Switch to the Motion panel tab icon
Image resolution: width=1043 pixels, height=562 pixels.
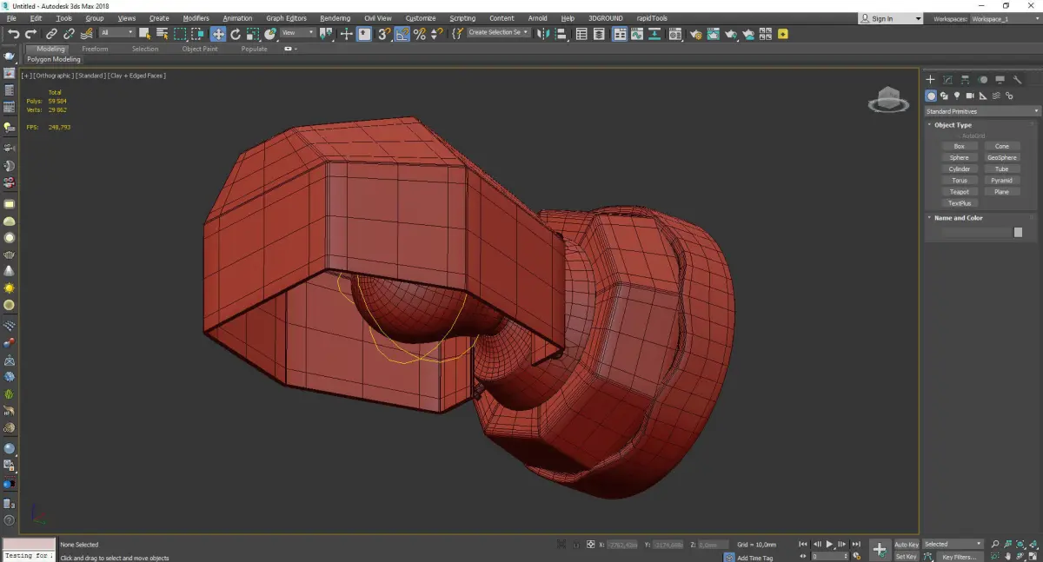982,80
